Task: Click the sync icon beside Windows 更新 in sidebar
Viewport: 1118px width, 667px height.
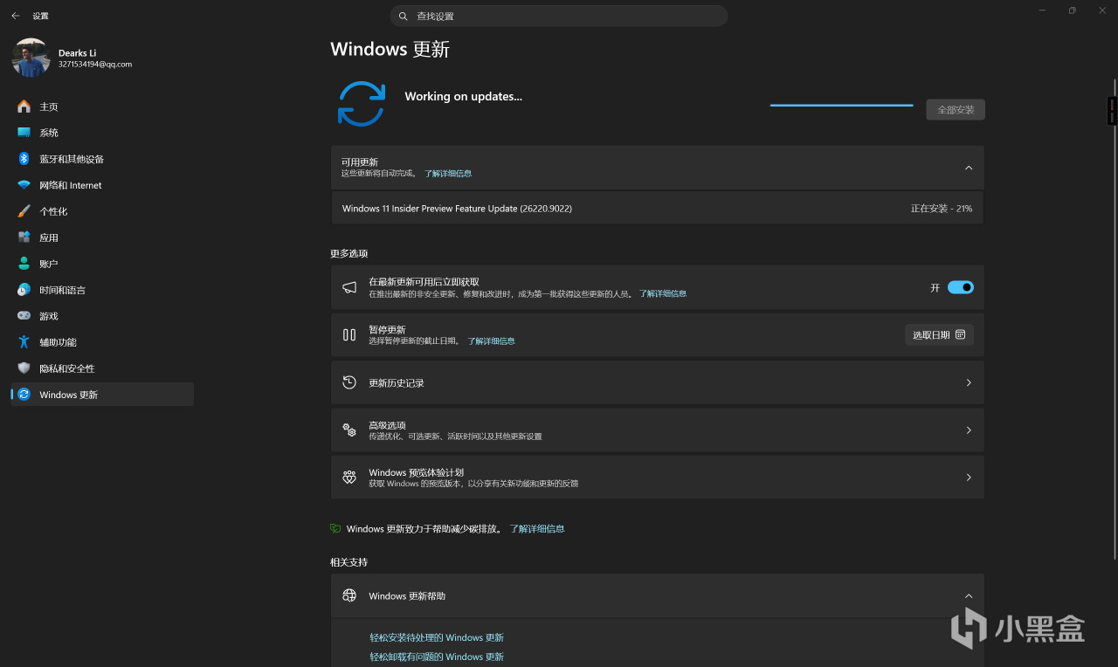Action: tap(24, 395)
